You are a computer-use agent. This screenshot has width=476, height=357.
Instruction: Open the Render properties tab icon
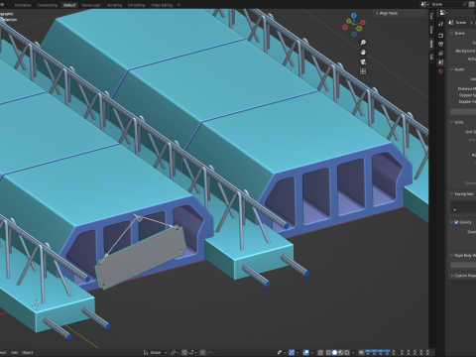(440, 35)
